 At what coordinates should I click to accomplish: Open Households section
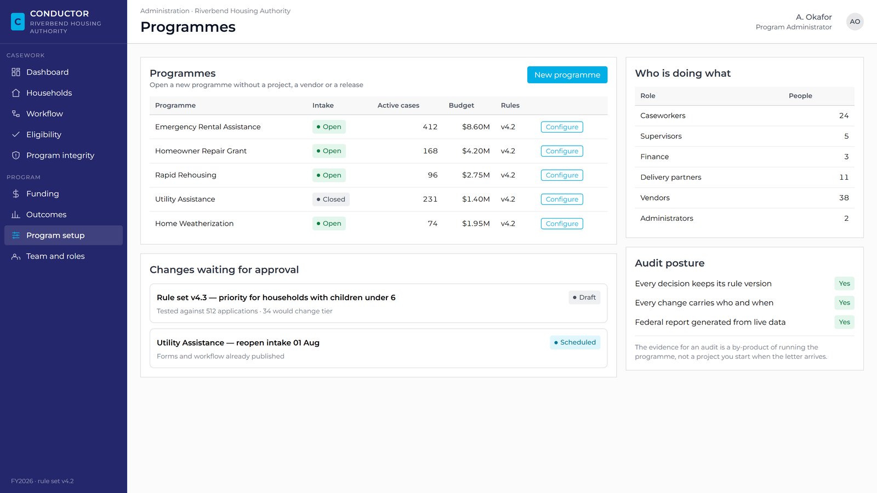pyautogui.click(x=64, y=93)
